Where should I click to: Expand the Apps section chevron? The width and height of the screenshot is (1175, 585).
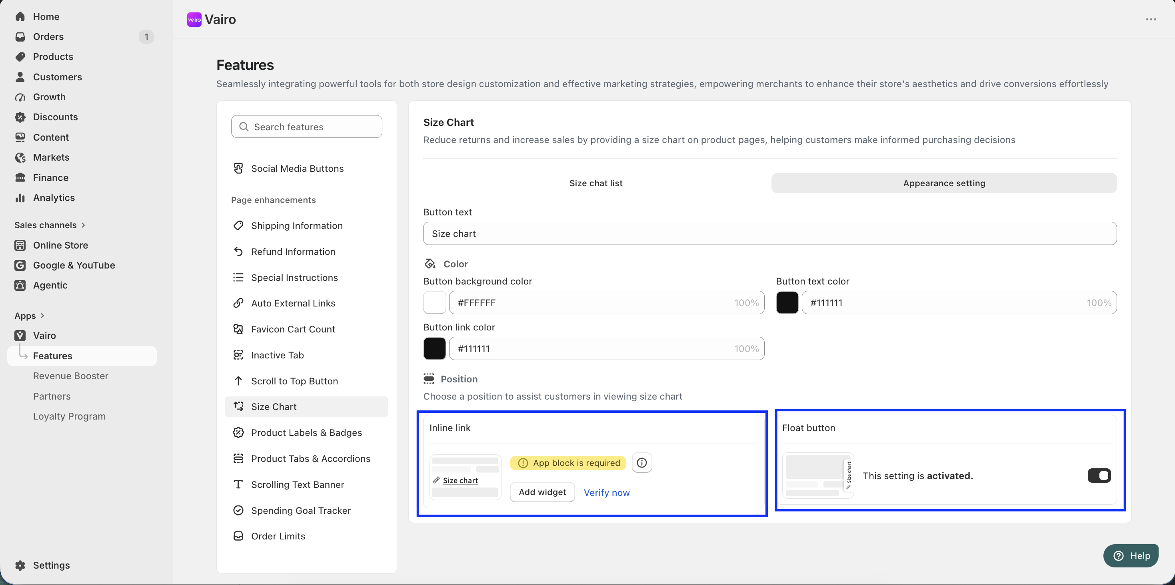42,316
